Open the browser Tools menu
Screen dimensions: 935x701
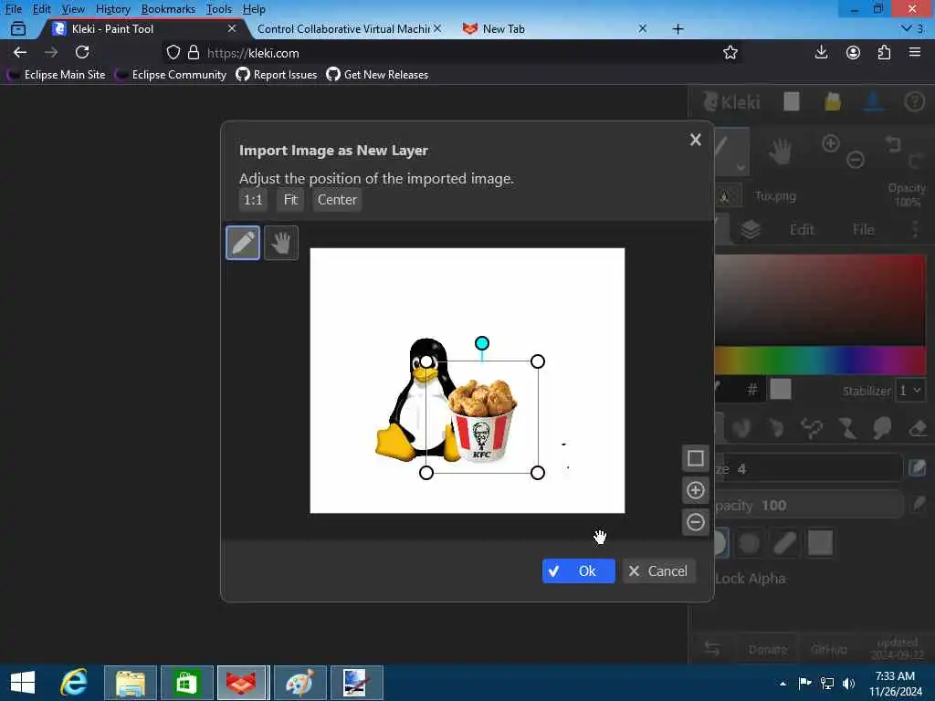pyautogui.click(x=219, y=9)
